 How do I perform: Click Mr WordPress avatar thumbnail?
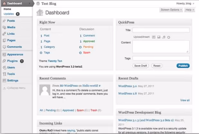click(x=45, y=90)
